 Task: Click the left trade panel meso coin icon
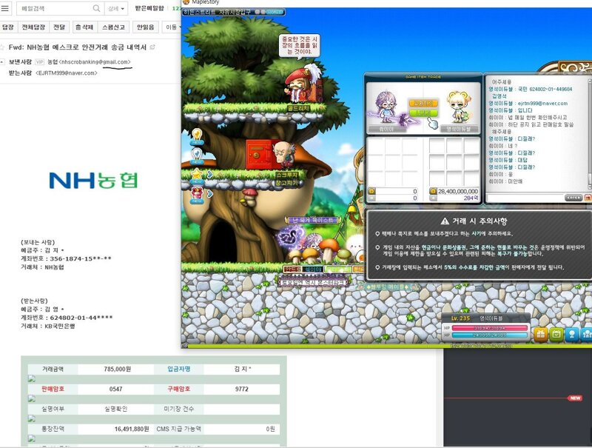371,192
